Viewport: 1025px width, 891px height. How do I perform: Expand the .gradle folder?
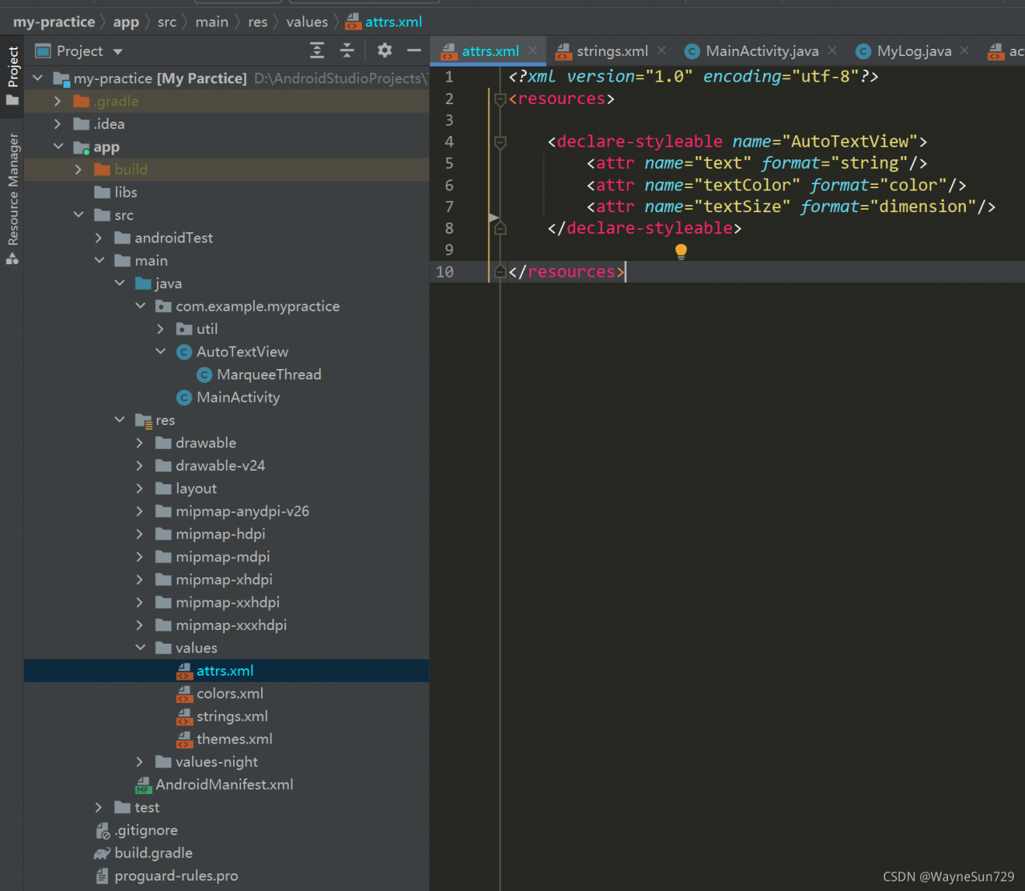pos(57,101)
